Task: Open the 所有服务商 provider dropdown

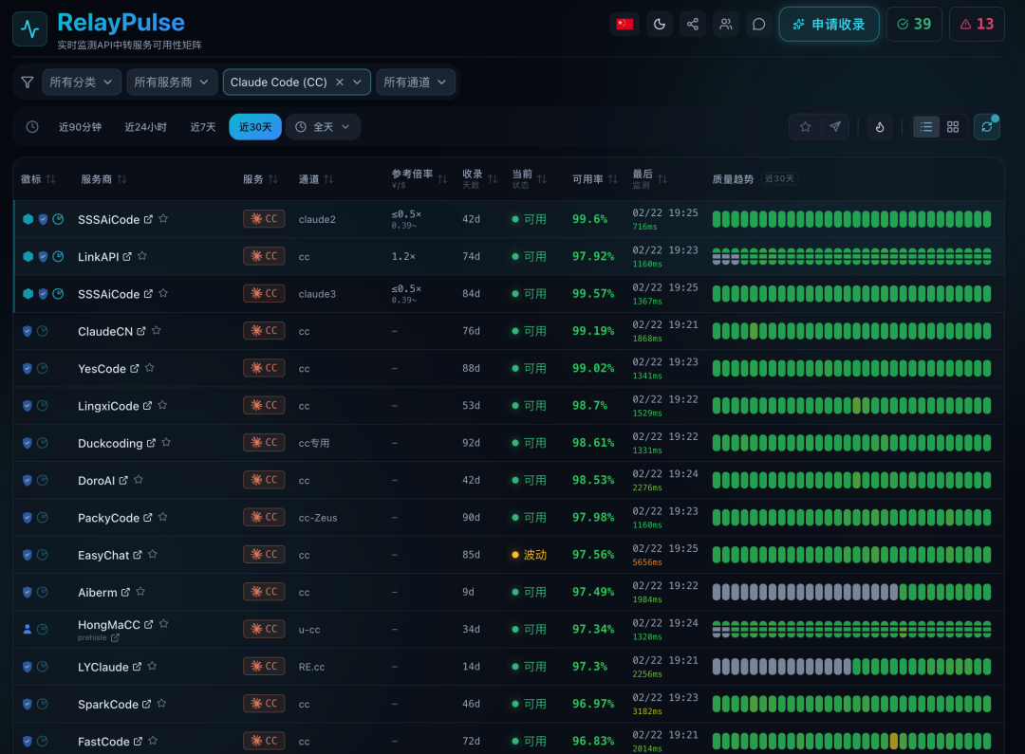Action: click(x=171, y=83)
